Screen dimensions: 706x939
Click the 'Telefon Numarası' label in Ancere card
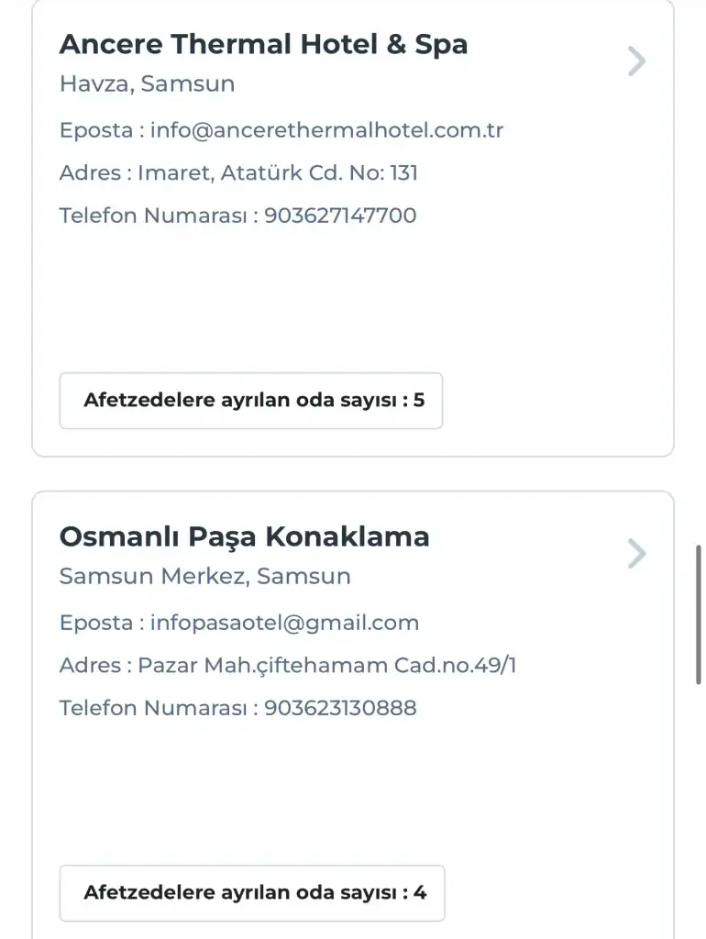coord(152,215)
